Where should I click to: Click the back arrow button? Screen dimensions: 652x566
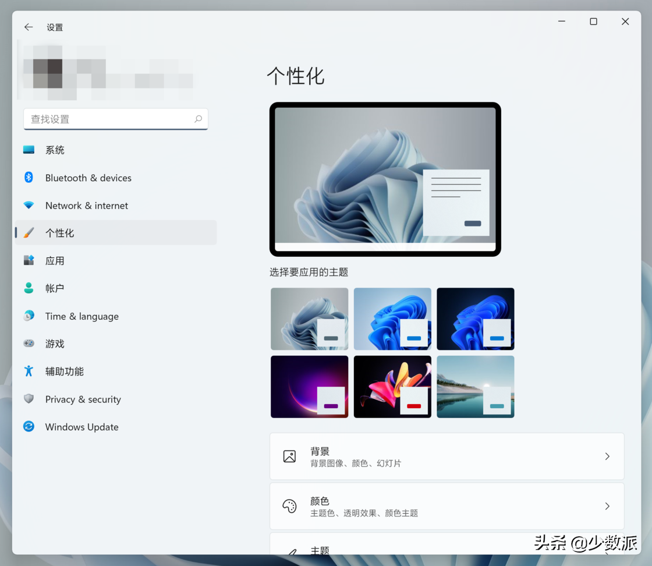click(29, 27)
